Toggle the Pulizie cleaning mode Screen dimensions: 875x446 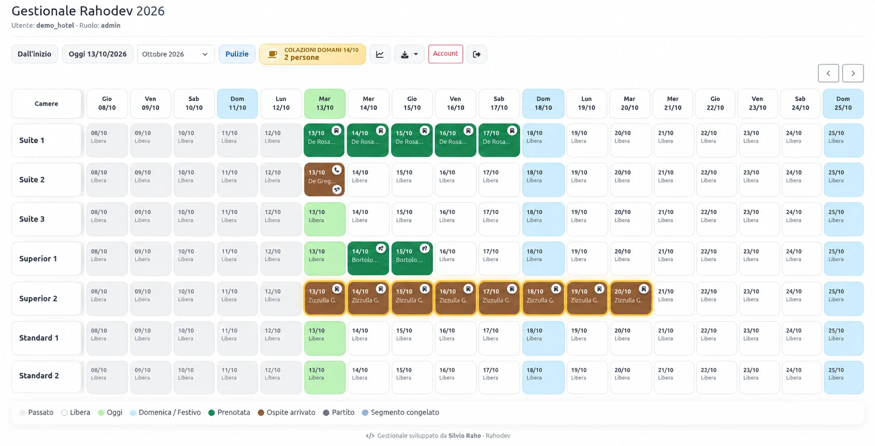[x=237, y=54]
